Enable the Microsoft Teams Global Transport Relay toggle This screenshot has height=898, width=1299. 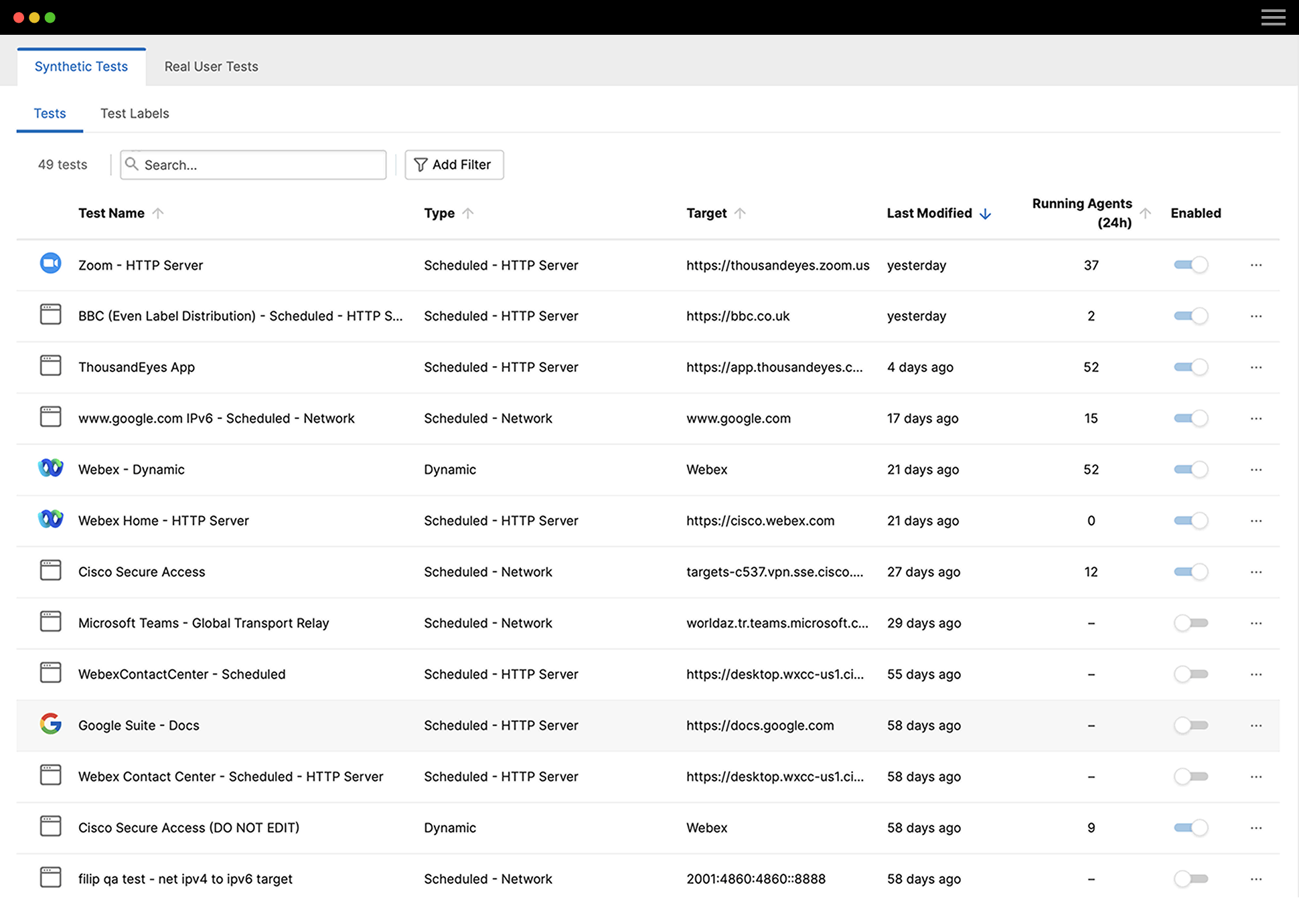pyautogui.click(x=1191, y=623)
